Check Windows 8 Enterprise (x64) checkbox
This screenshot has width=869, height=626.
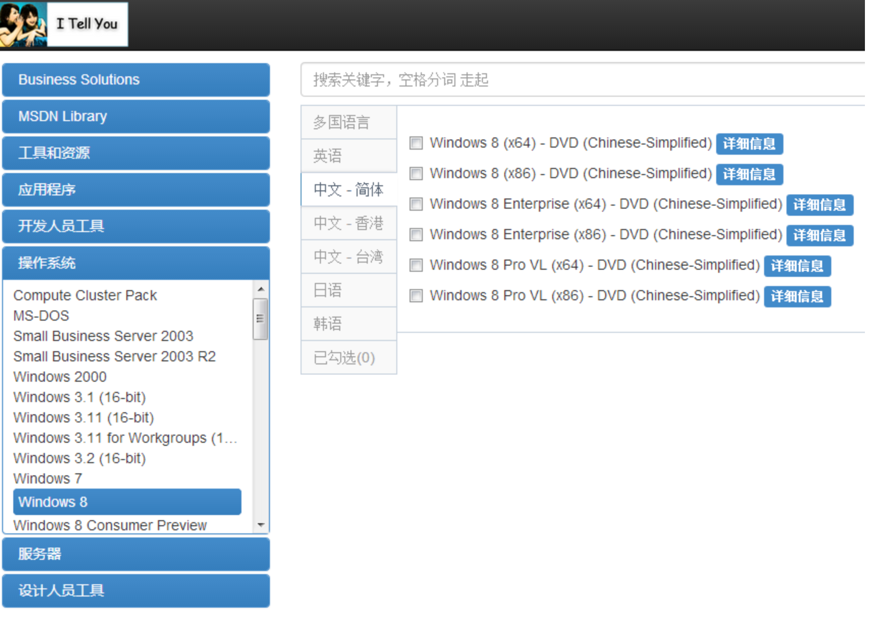coord(416,204)
